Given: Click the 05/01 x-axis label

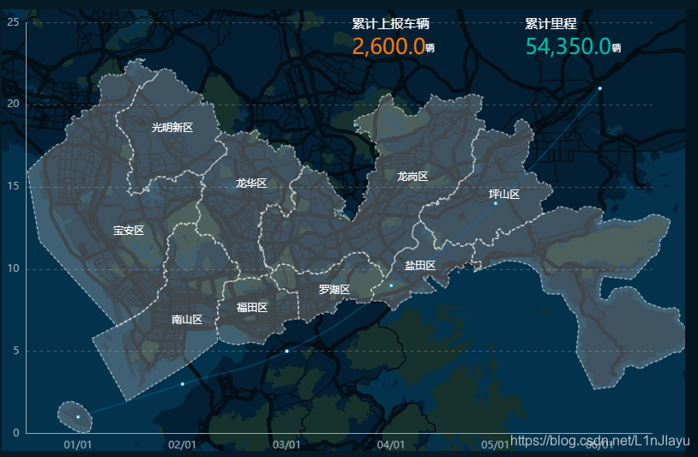Looking at the screenshot, I should pos(495,444).
